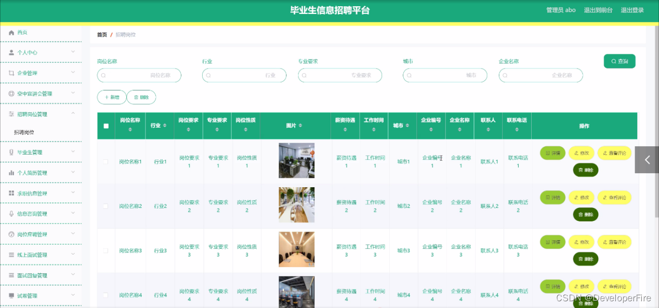Click the 新增 add button
The image size is (659, 308).
coord(112,97)
